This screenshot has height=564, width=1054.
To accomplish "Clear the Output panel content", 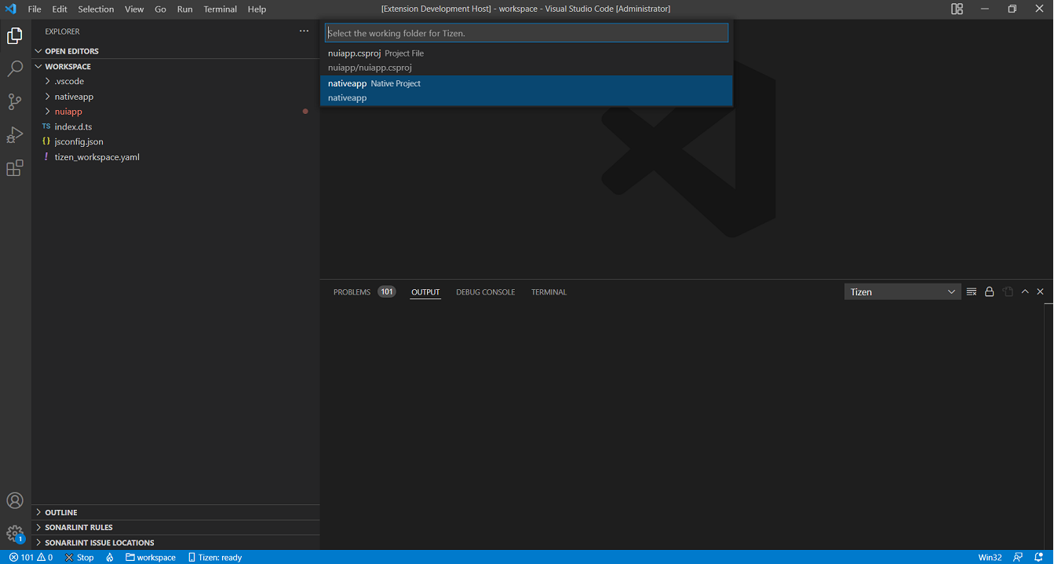I will coord(972,291).
